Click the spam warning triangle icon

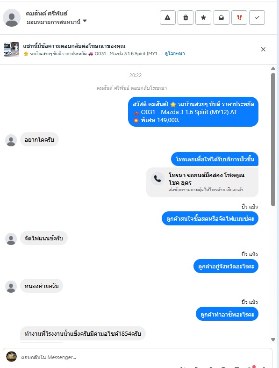168,18
